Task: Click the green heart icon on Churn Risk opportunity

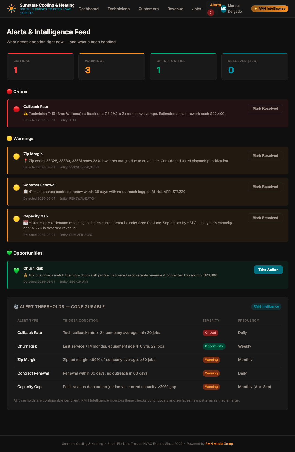Action: (16, 271)
